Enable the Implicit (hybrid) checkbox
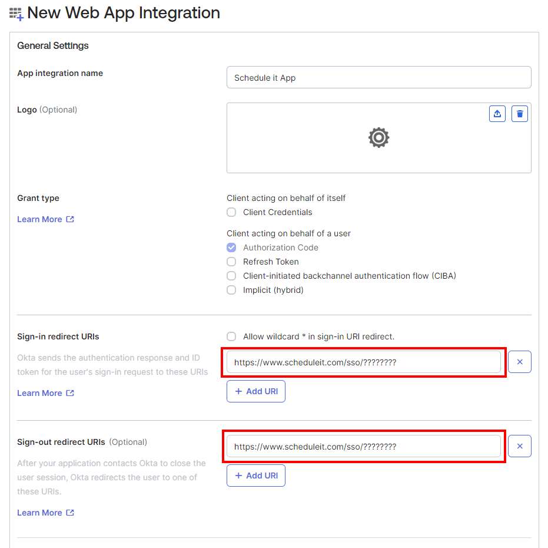Image resolution: width=548 pixels, height=548 pixels. click(x=231, y=290)
